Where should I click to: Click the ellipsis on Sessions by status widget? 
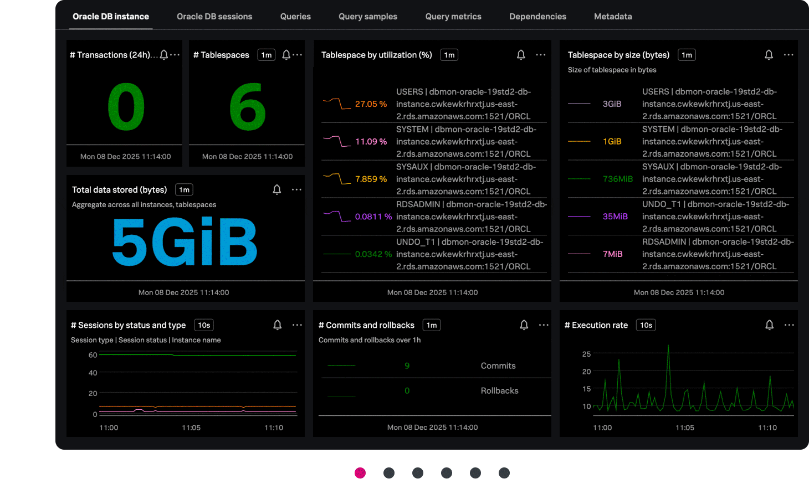point(298,325)
